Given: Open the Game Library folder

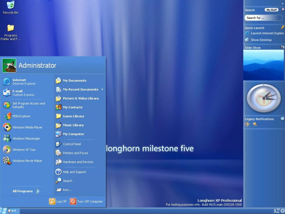Looking at the screenshot, I should (70, 116).
